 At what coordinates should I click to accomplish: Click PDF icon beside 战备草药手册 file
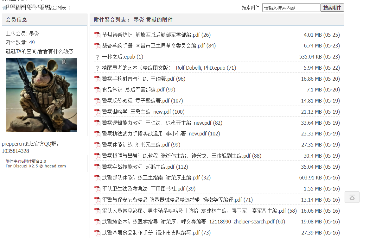tap(97, 46)
